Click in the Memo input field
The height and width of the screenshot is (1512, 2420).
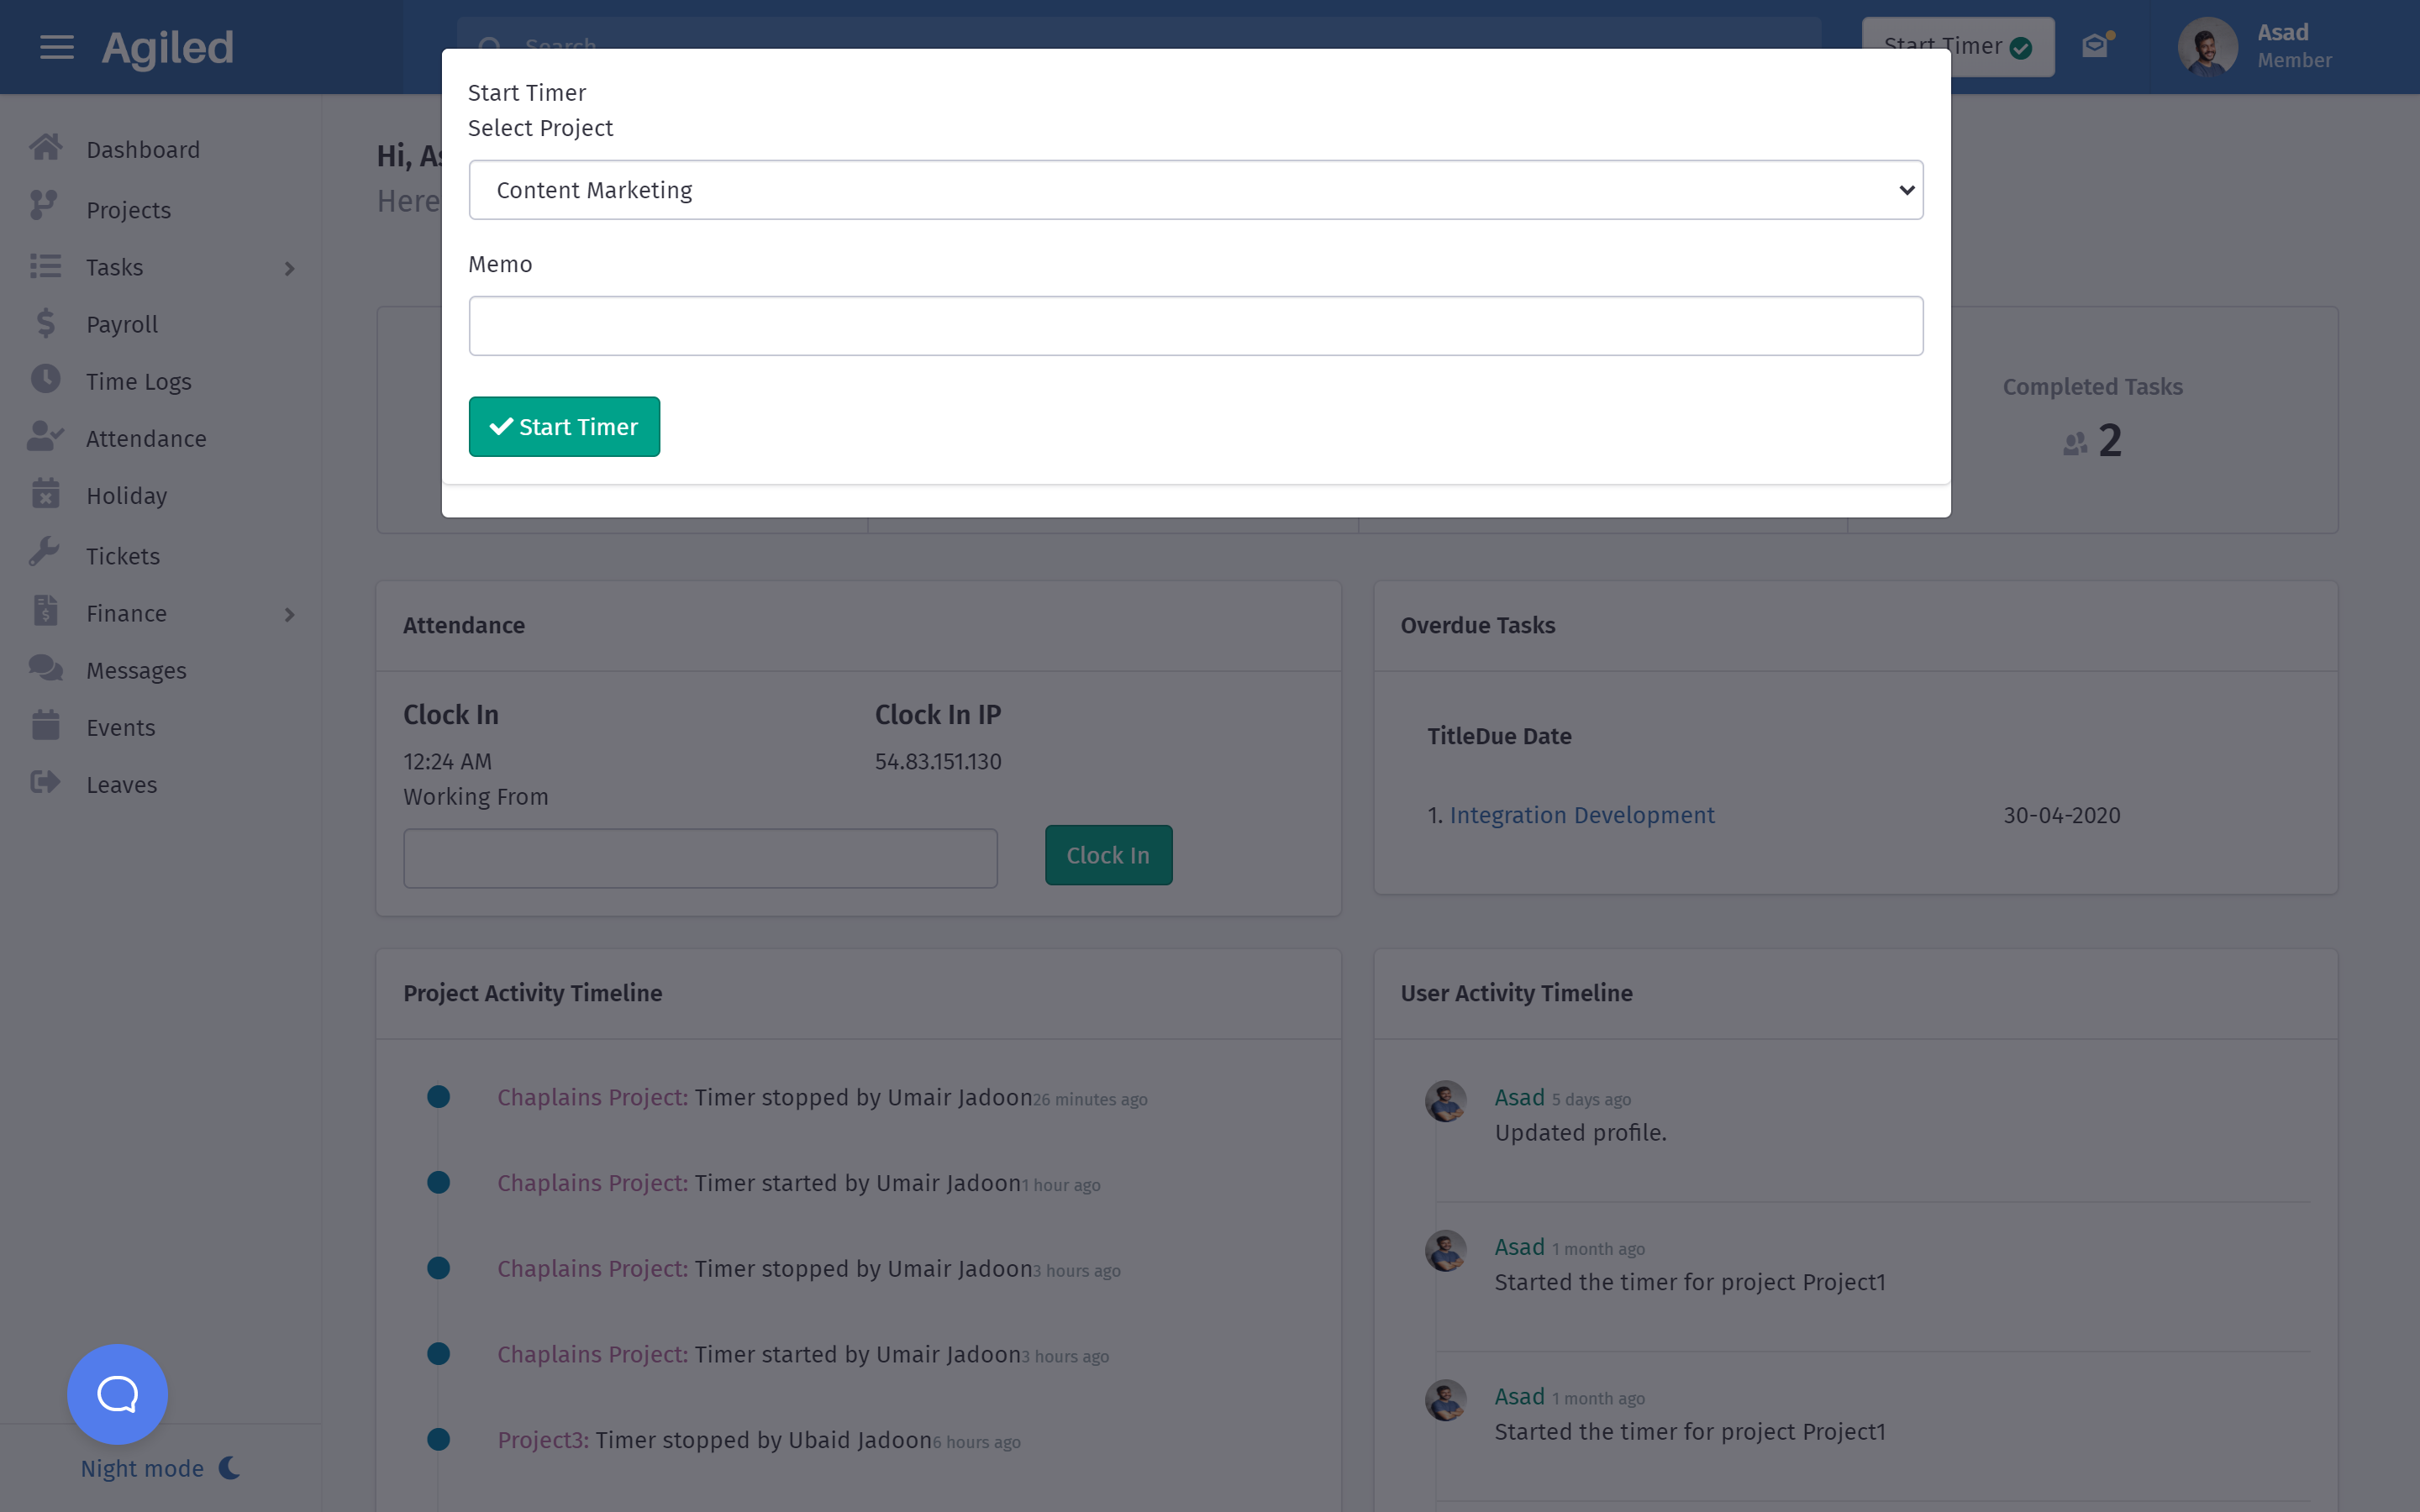1195,326
